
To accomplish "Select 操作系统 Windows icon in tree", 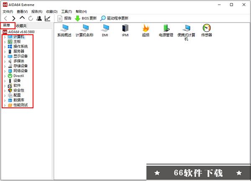I will point(10,46).
